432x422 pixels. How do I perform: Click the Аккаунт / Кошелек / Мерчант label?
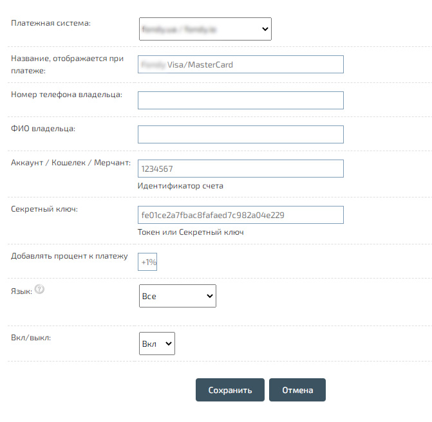[71, 163]
